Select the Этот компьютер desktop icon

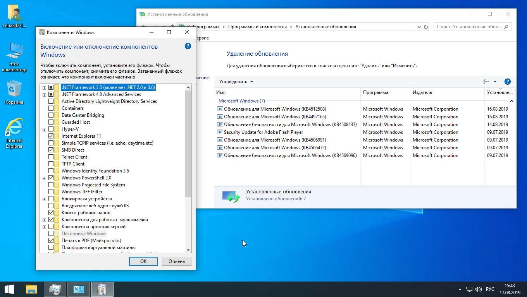tap(14, 58)
